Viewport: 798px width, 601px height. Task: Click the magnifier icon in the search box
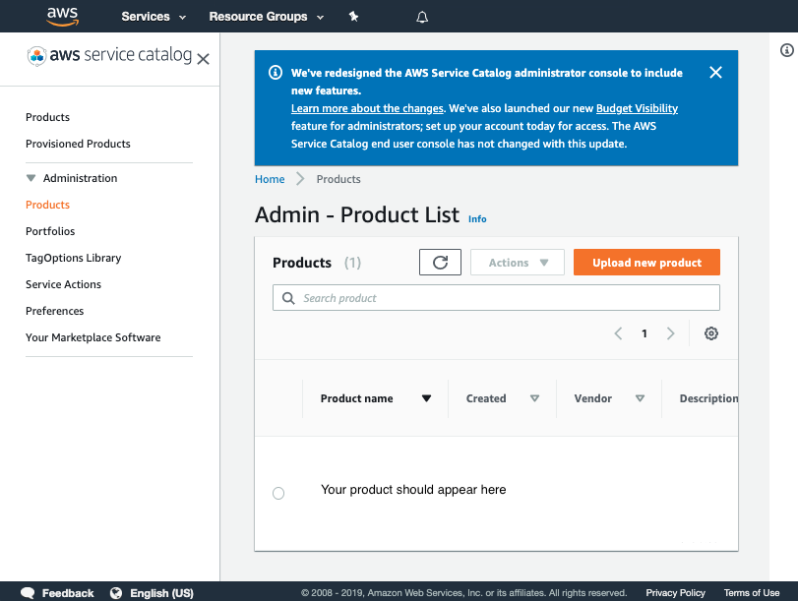point(288,298)
